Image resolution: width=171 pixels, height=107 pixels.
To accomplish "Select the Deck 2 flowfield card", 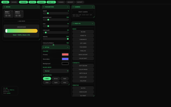I will point(19,14).
